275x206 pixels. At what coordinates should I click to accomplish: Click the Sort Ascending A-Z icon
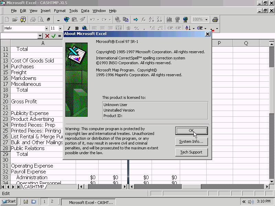pos(152,20)
